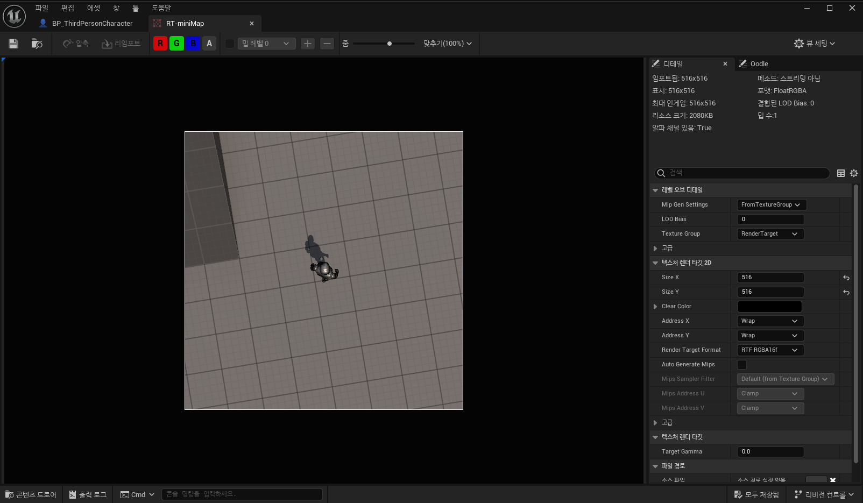863x503 pixels.
Task: Reset Size X to default
Action: [x=846, y=278]
